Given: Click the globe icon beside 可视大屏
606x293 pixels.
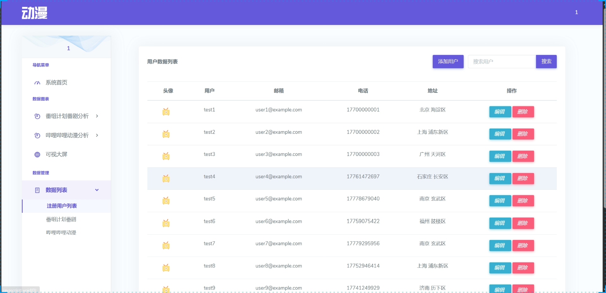Looking at the screenshot, I should [37, 155].
